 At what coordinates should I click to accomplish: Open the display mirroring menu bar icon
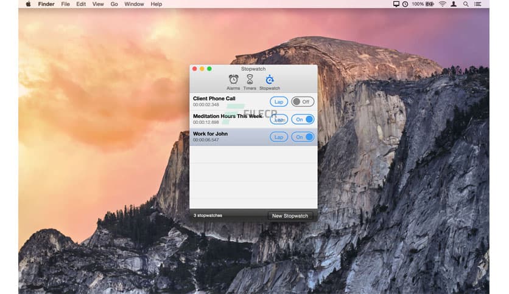[396, 4]
